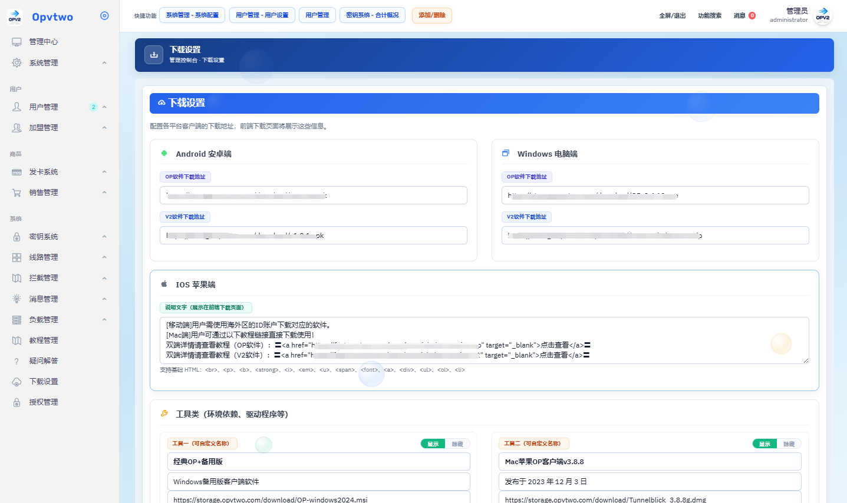Toggle the 发卡系统 submenu chevron

click(x=104, y=172)
